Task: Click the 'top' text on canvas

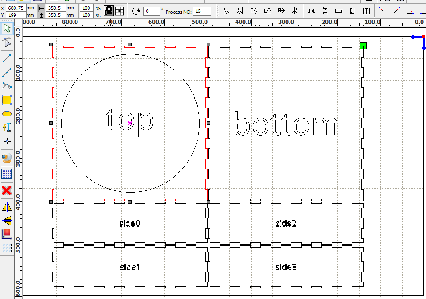Action: pos(130,123)
